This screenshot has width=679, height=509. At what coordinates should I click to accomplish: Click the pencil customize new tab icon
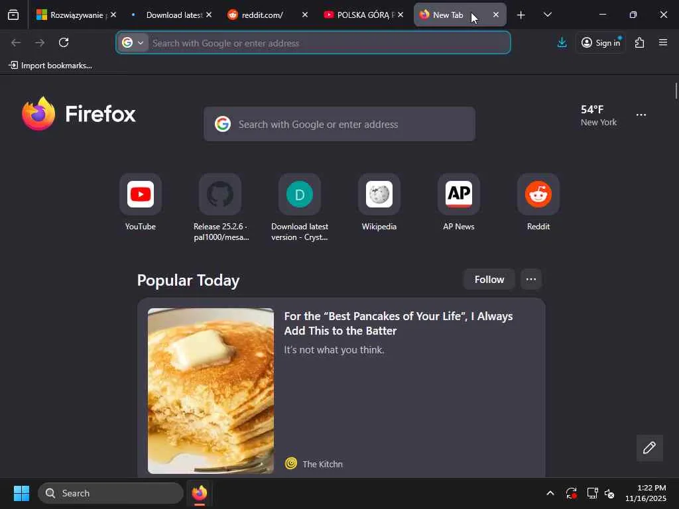click(x=649, y=447)
